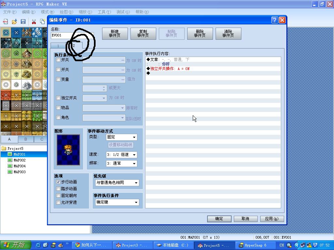Open the 优先级 dropdown 与普通角色相同
This screenshot has height=250, width=334.
117,183
